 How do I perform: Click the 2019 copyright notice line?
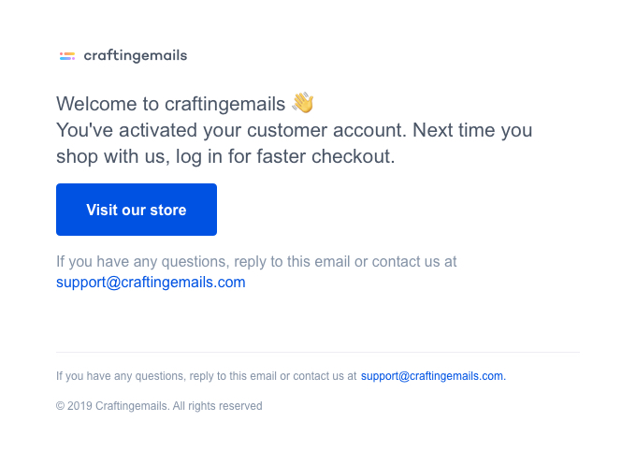pos(159,406)
